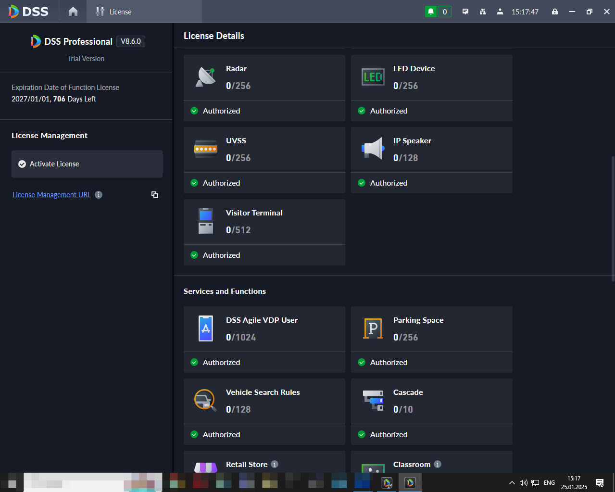Image resolution: width=615 pixels, height=492 pixels.
Task: Click the Parking Space license card
Action: point(432,340)
